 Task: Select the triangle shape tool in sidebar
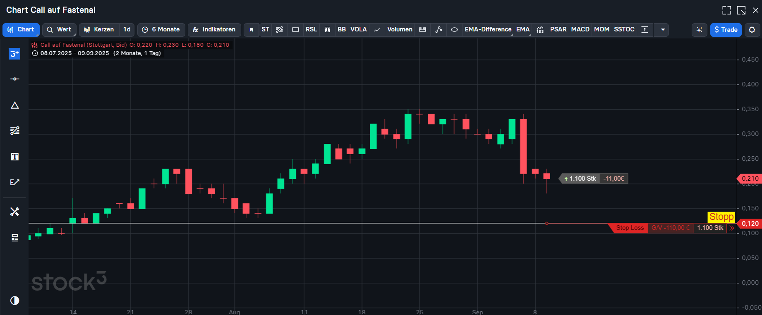point(14,105)
